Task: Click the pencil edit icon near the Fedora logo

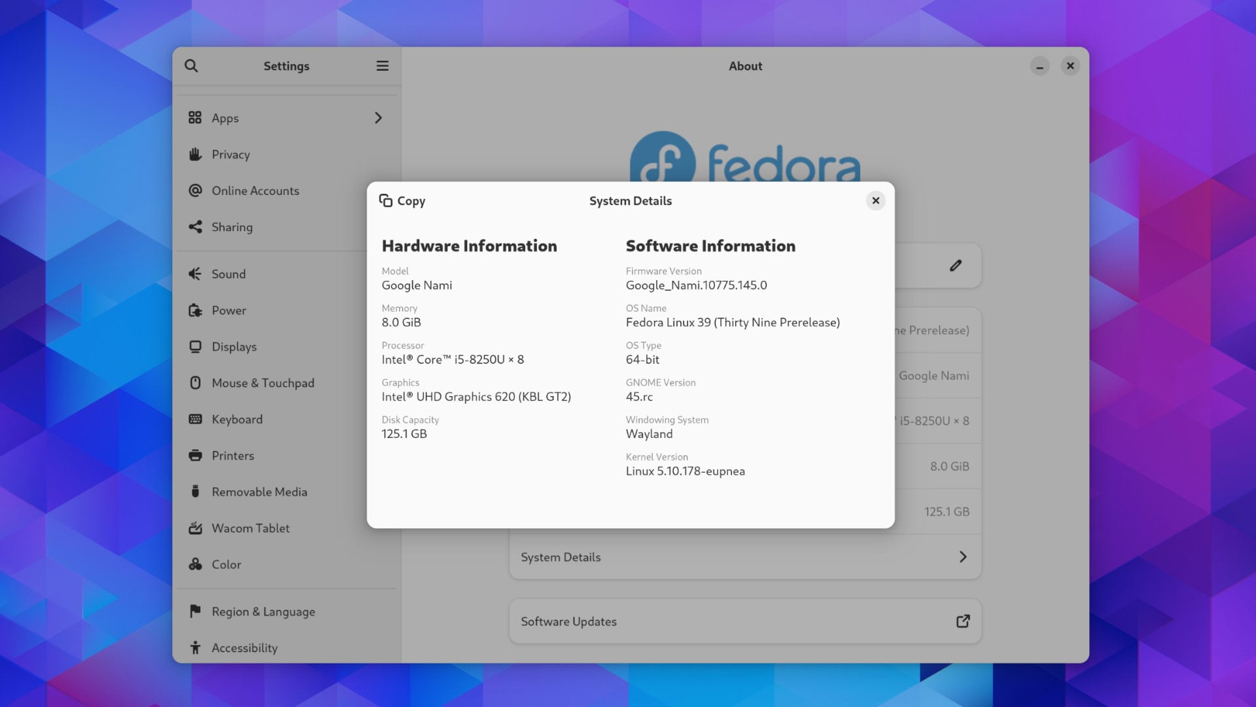Action: [956, 265]
